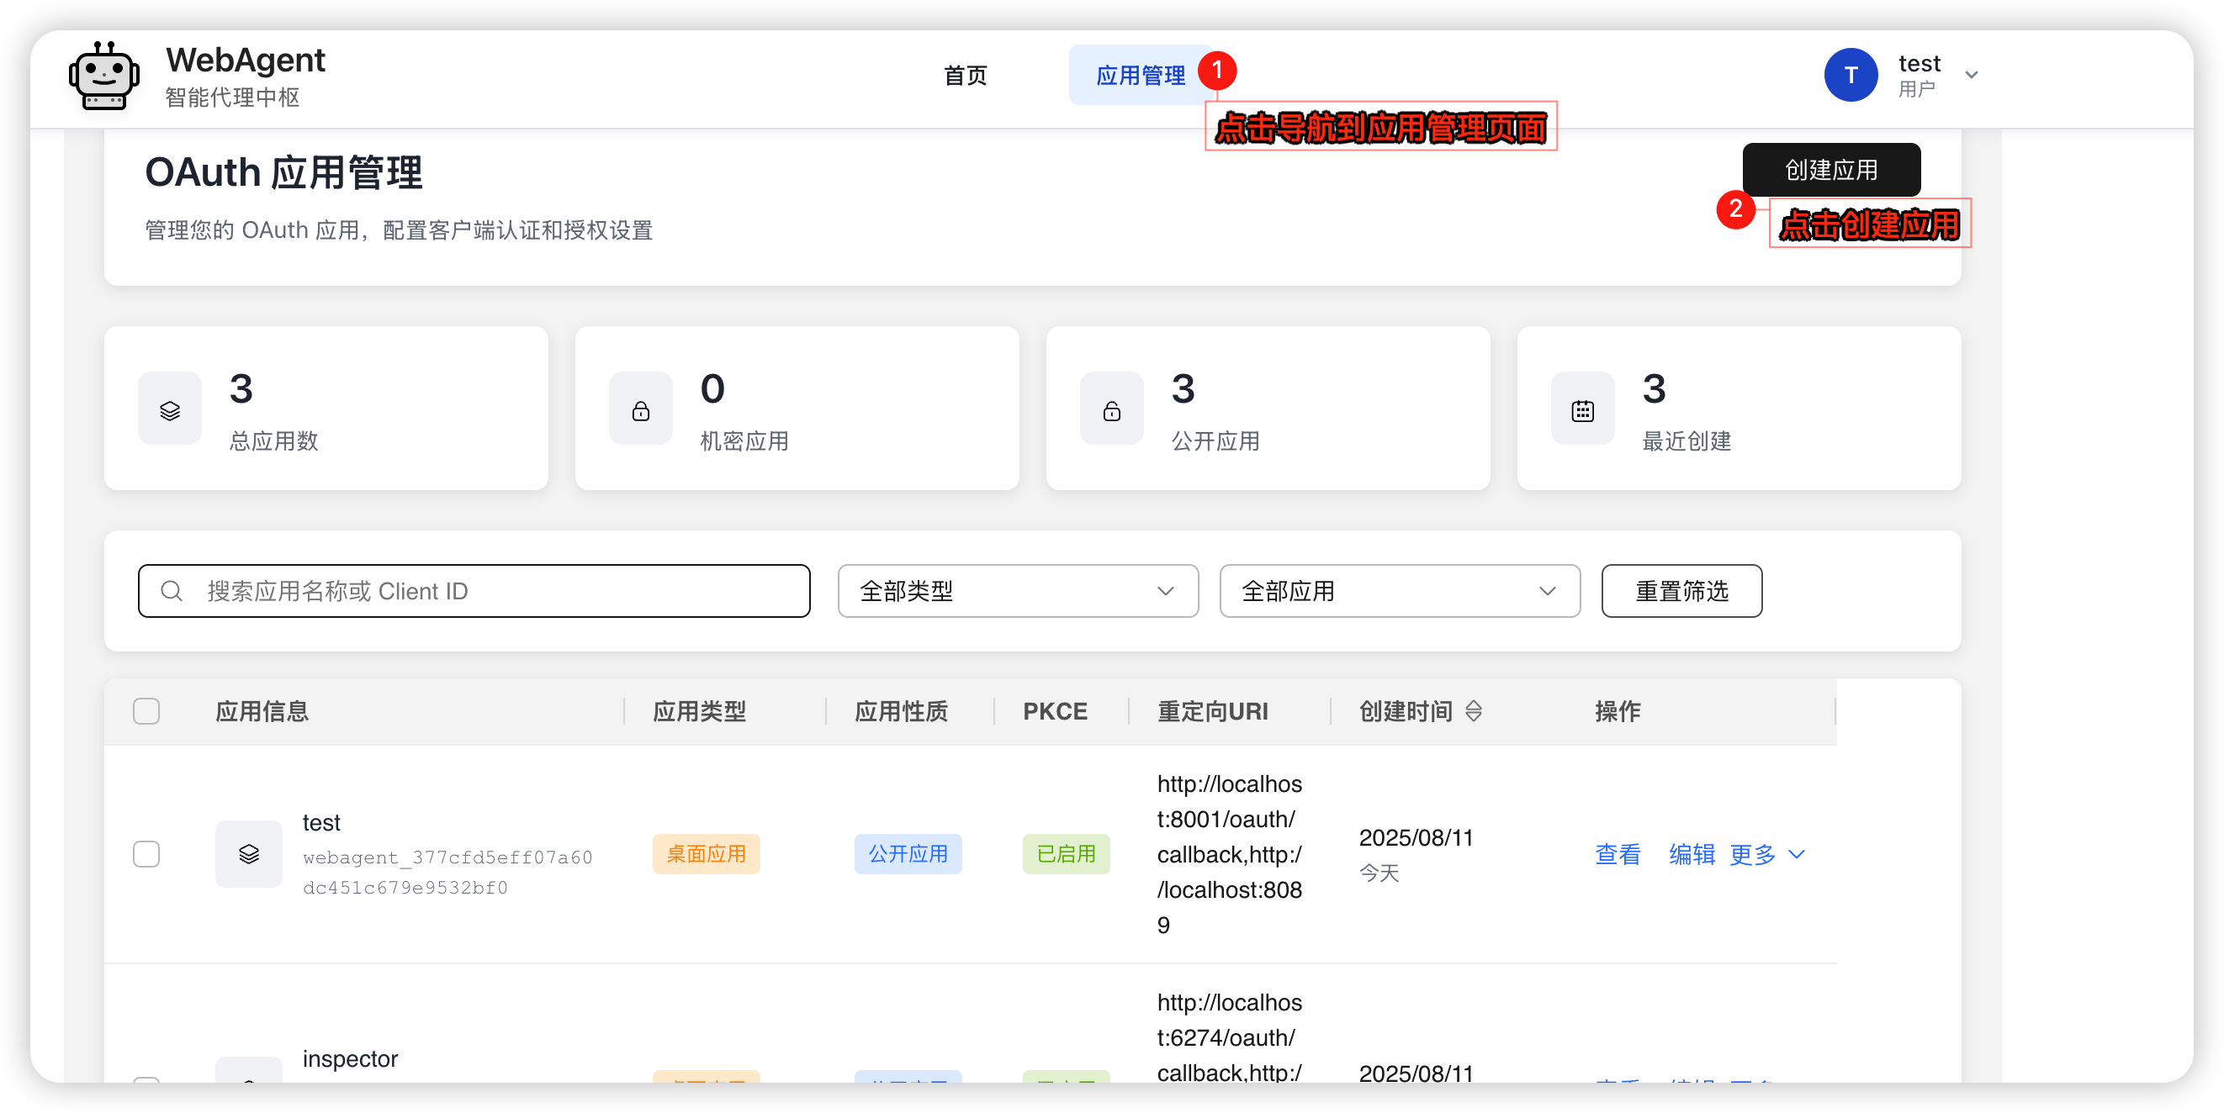Click the 公开应用 tag in test row
The width and height of the screenshot is (2224, 1113).
point(908,855)
